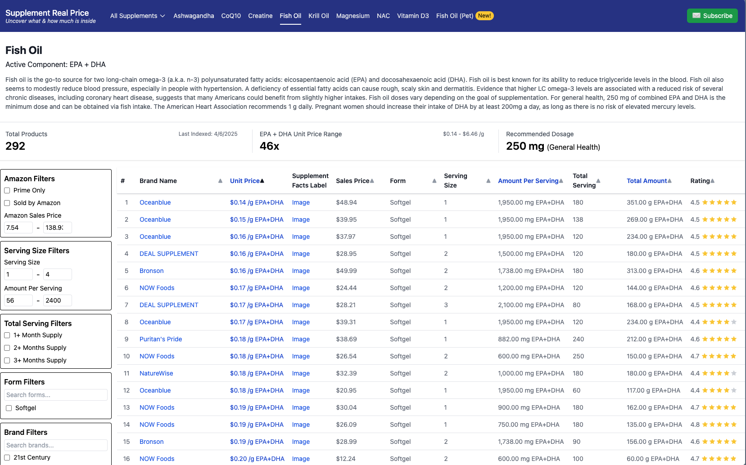
Task: Click $24.44 sales price cell
Action: (346, 288)
